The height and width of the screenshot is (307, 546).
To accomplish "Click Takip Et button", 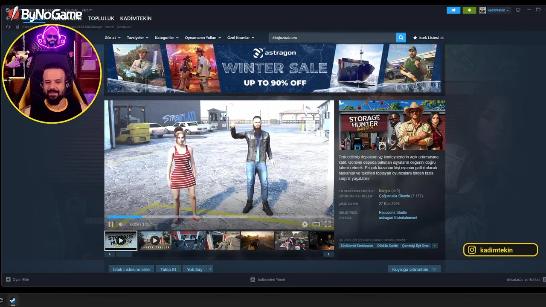I will point(168,269).
